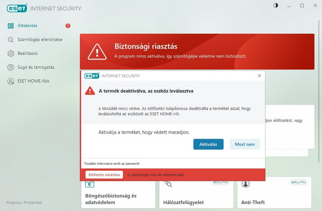
Task: Open További információ erről az üzenetről link
Action: pyautogui.click(x=112, y=164)
